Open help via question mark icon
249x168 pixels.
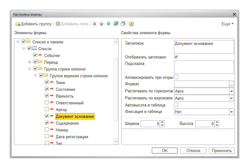coord(131,24)
